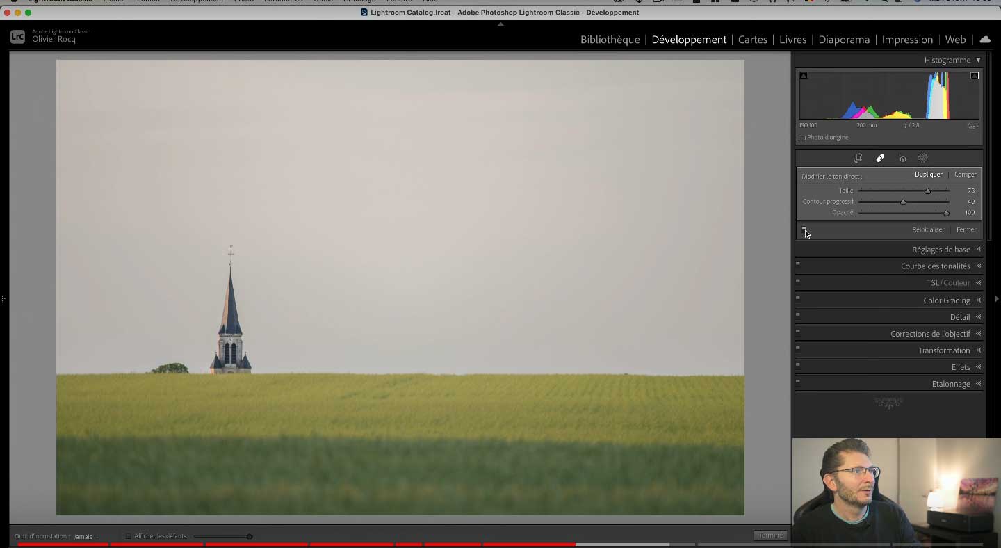
Task: Click the church steeple in the photo
Action: [x=231, y=309]
